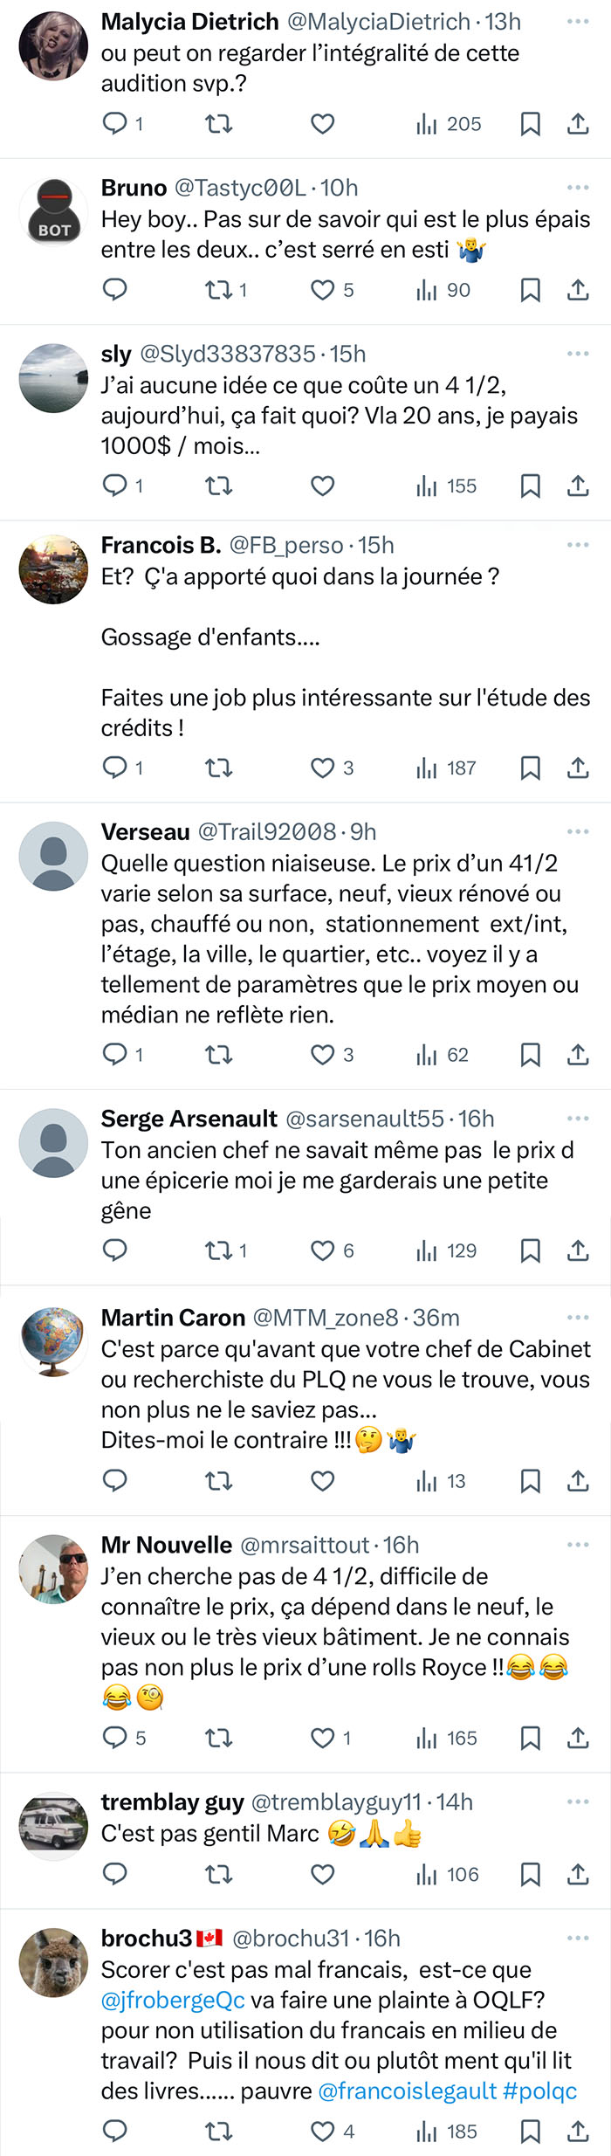Screen dimensions: 611x2156
Task: Retweet tremblay guy's post
Action: [218, 1874]
